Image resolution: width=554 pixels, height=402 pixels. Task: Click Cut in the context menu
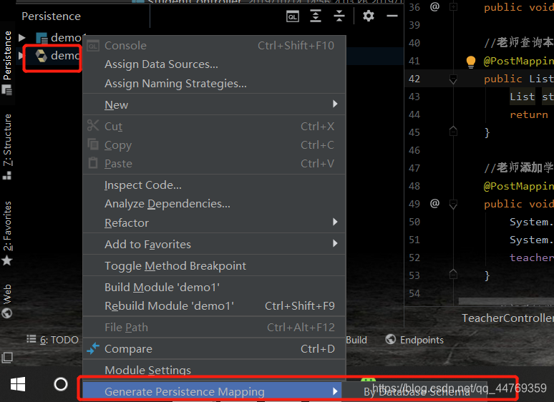coord(214,127)
